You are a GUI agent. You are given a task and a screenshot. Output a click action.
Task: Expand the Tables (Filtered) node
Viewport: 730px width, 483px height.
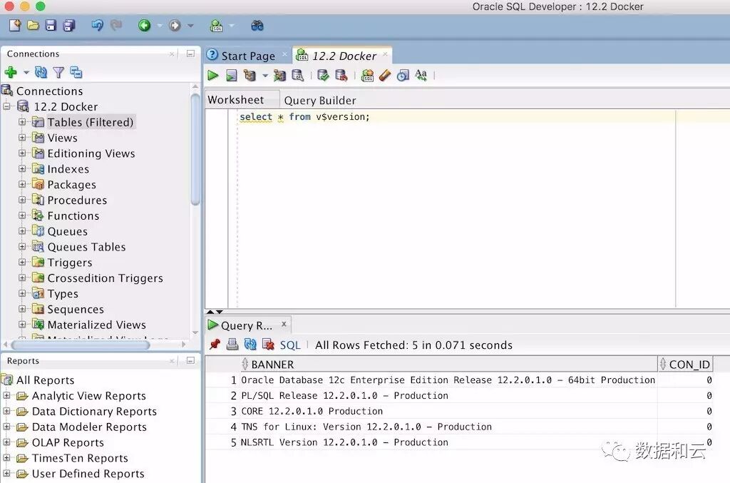tap(22, 122)
